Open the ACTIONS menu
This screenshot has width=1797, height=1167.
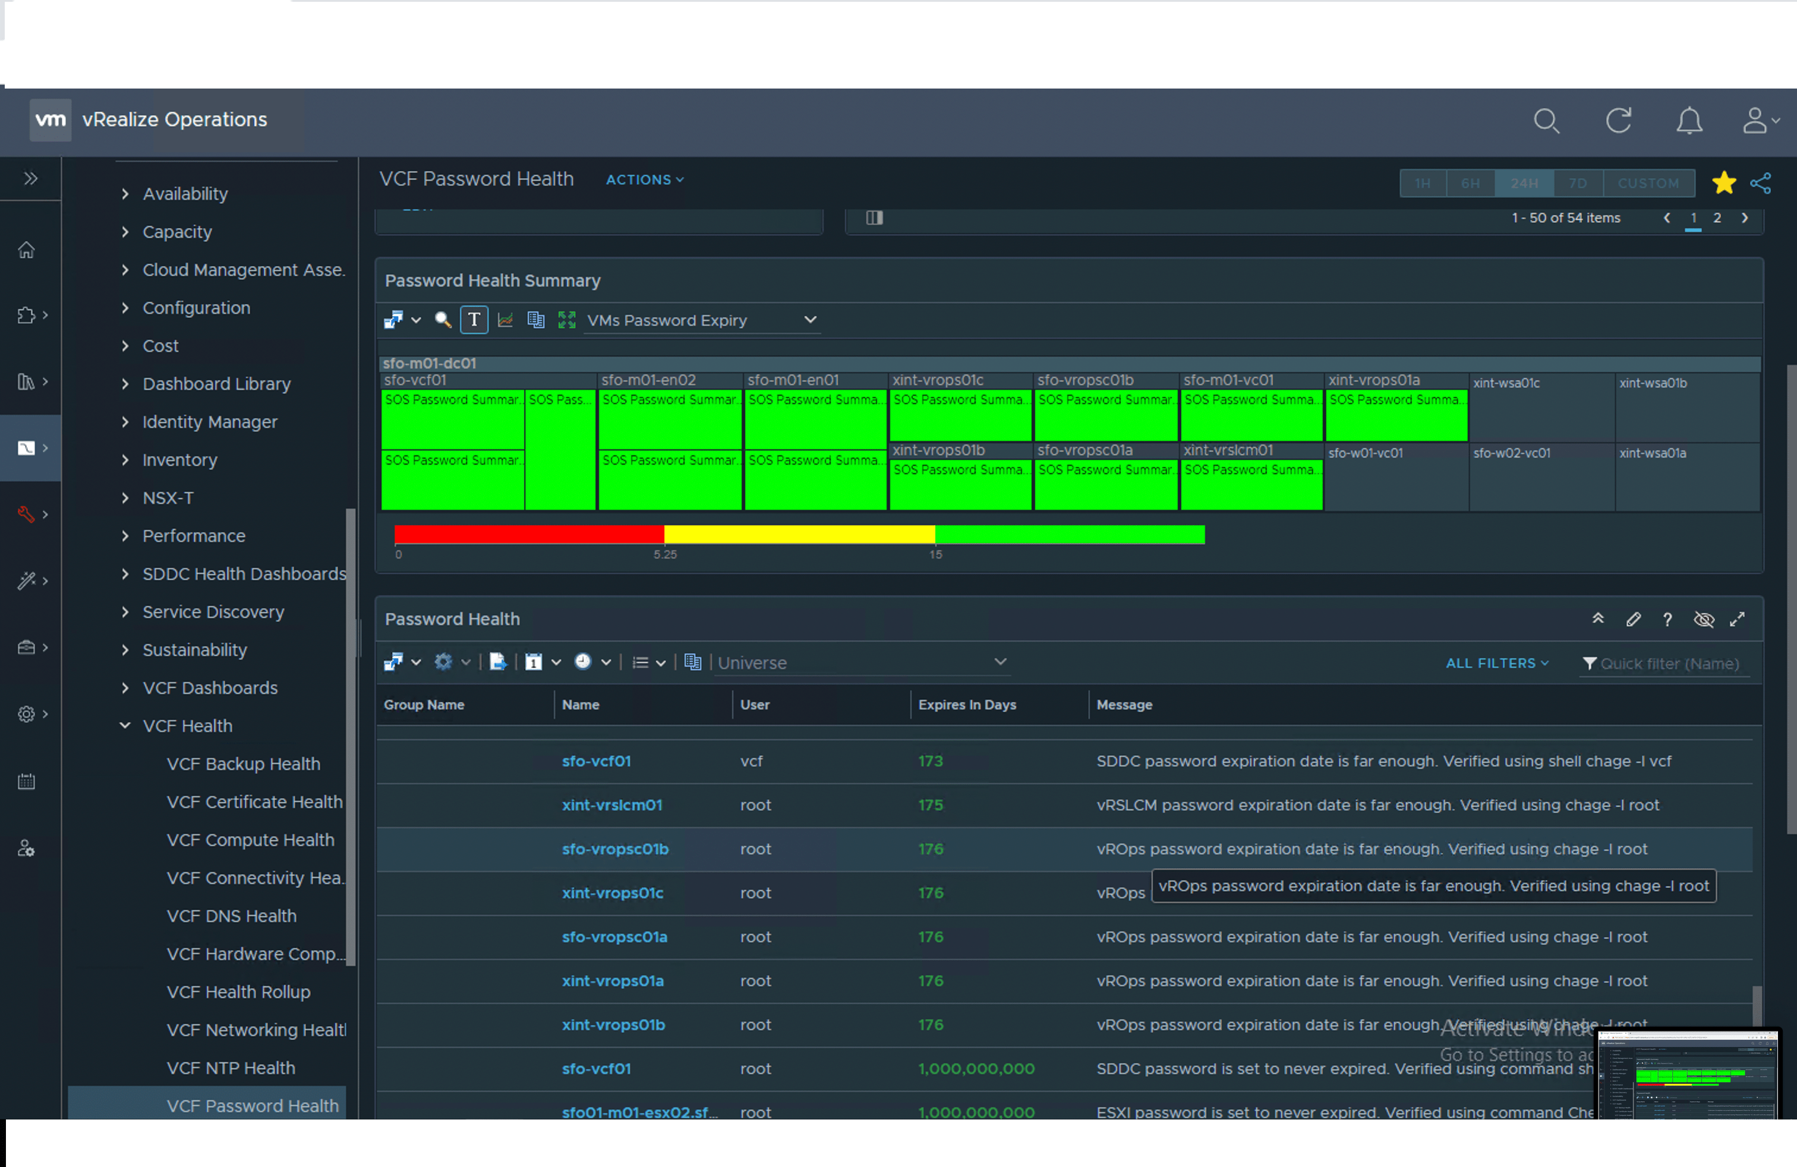[644, 179]
